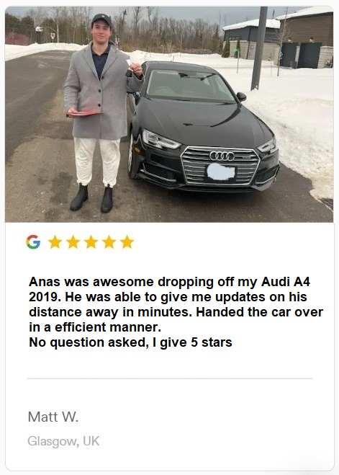
Task: Click the Glasgow, UK location text
Action: point(63,441)
